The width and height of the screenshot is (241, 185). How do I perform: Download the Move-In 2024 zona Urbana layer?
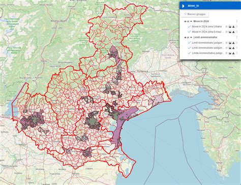(x=233, y=27)
